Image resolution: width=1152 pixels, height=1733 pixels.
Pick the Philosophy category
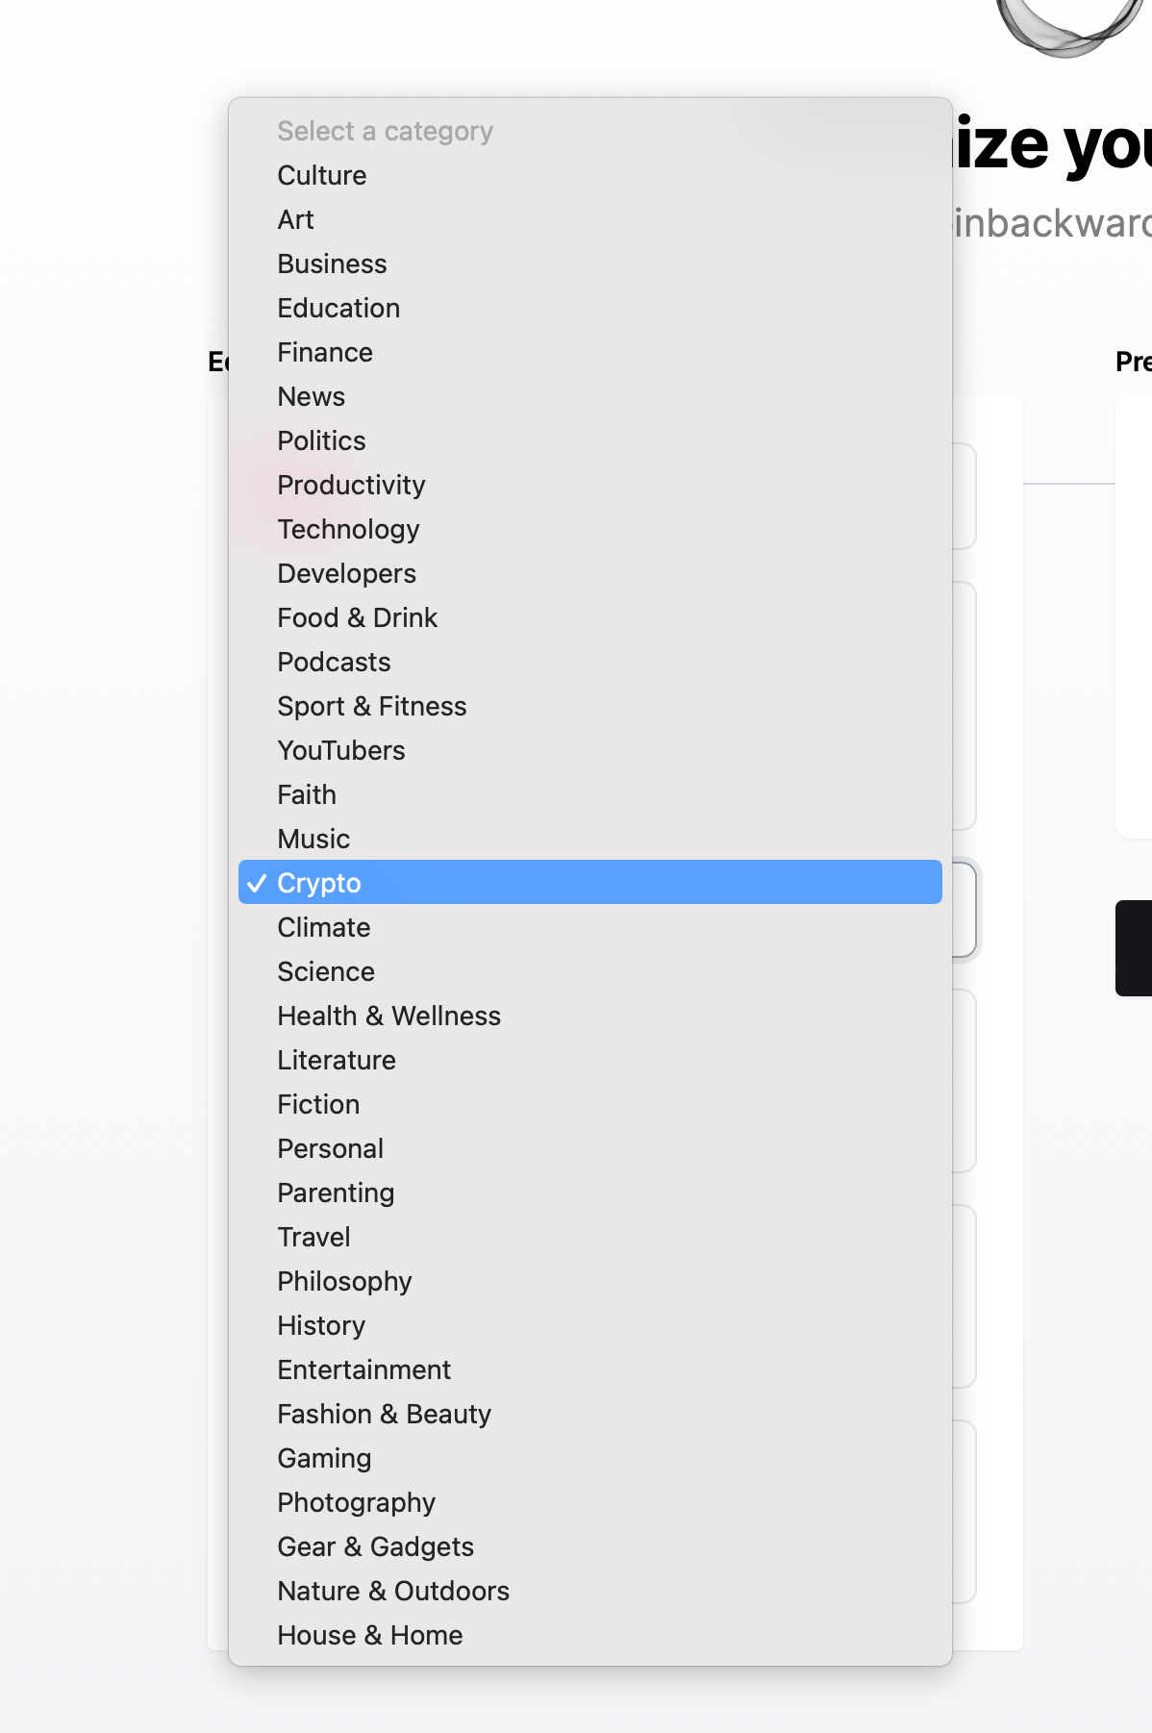589,1281
